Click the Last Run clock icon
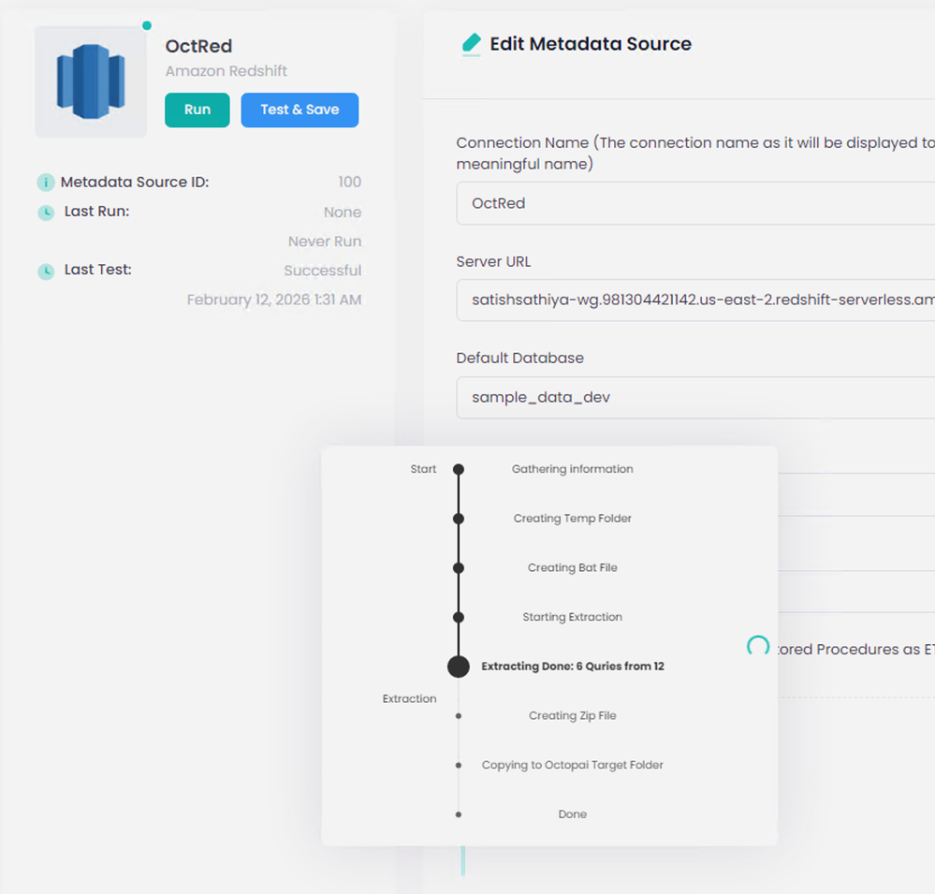Image resolution: width=935 pixels, height=894 pixels. (46, 213)
